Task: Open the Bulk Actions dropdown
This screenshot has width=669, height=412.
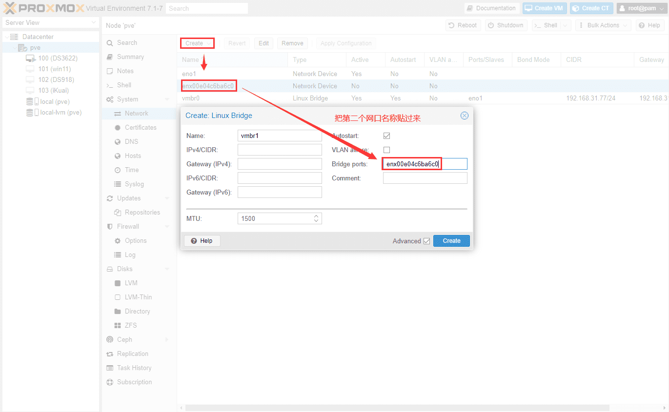Action: coord(603,25)
